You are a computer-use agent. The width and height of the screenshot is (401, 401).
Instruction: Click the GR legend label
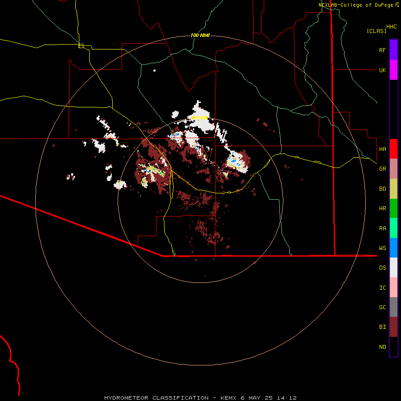click(x=382, y=169)
